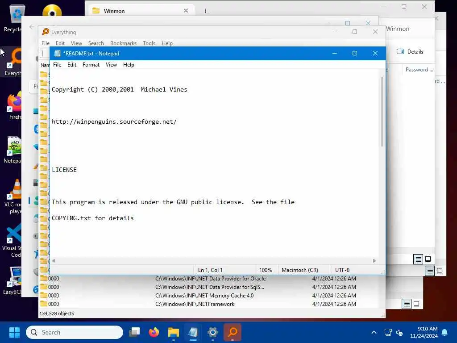Open File Explorer from the taskbar
The height and width of the screenshot is (343, 457).
tap(174, 332)
